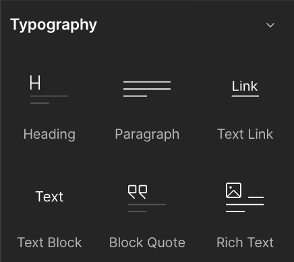The width and height of the screenshot is (294, 262).
Task: Click the Block Quote label
Action: coord(147,242)
